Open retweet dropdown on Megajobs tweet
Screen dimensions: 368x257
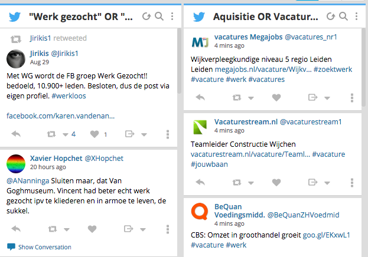[x=251, y=98]
